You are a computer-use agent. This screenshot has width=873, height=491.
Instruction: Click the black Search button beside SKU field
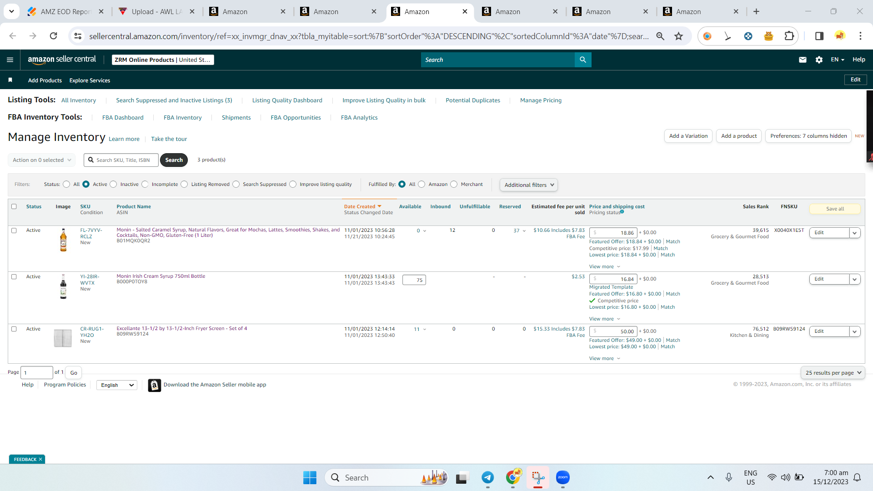tap(174, 160)
